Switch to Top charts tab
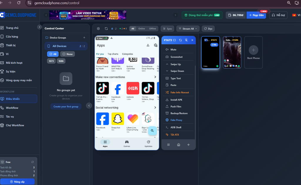This screenshot has width=301, height=185. tap(113, 54)
